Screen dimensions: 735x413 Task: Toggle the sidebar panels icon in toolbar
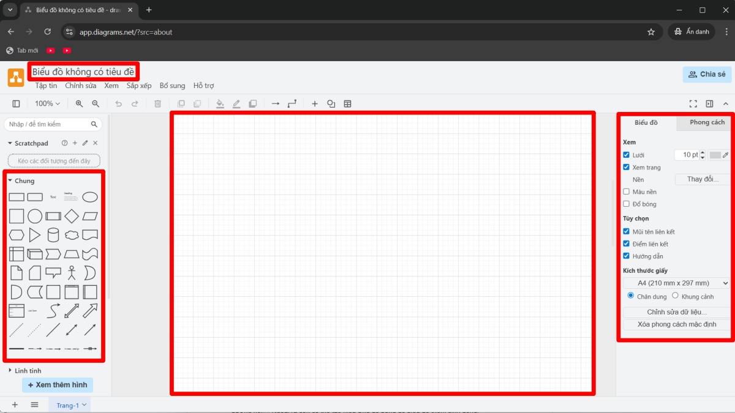[x=16, y=104]
